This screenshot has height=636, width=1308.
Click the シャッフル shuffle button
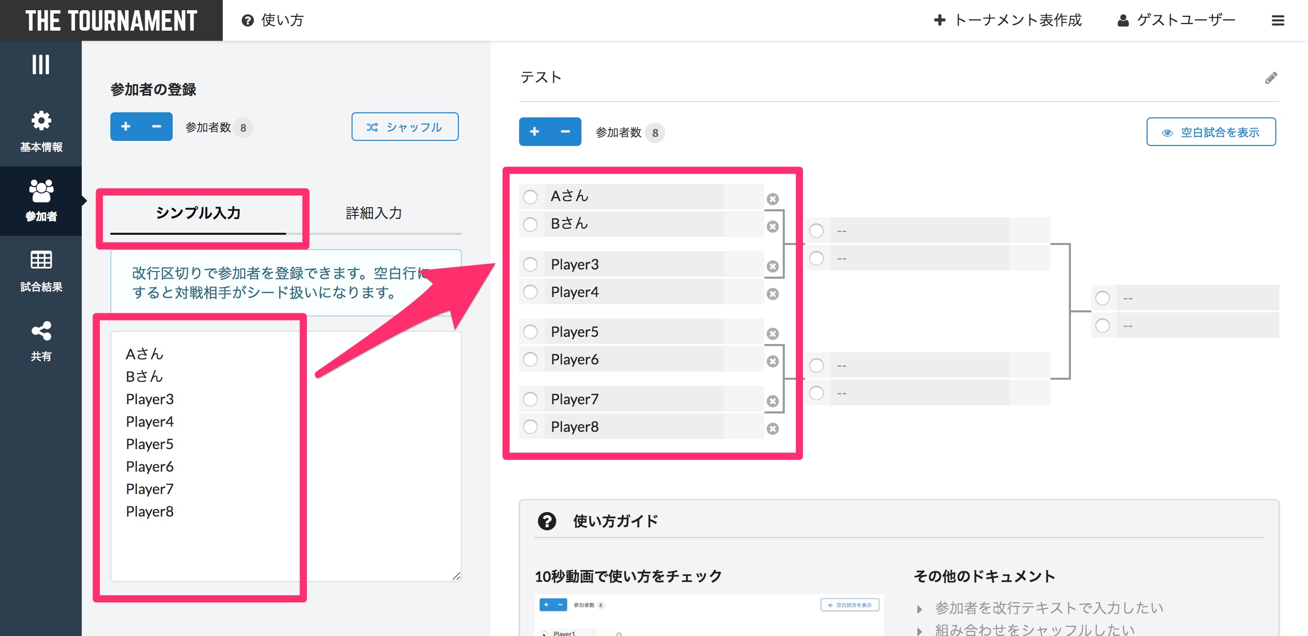coord(405,127)
